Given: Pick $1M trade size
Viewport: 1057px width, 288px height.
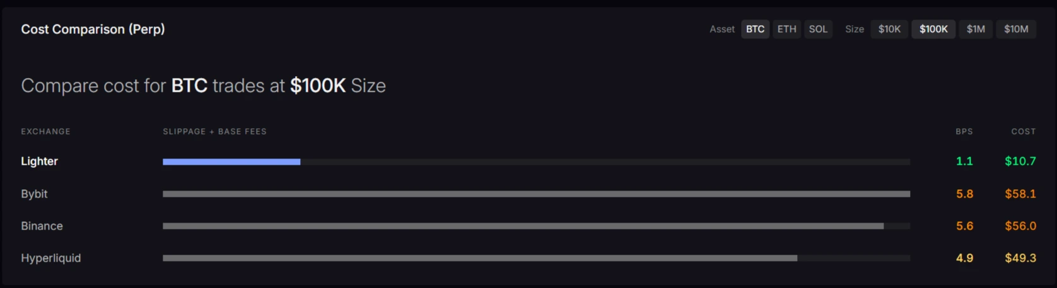Looking at the screenshot, I should pyautogui.click(x=976, y=29).
